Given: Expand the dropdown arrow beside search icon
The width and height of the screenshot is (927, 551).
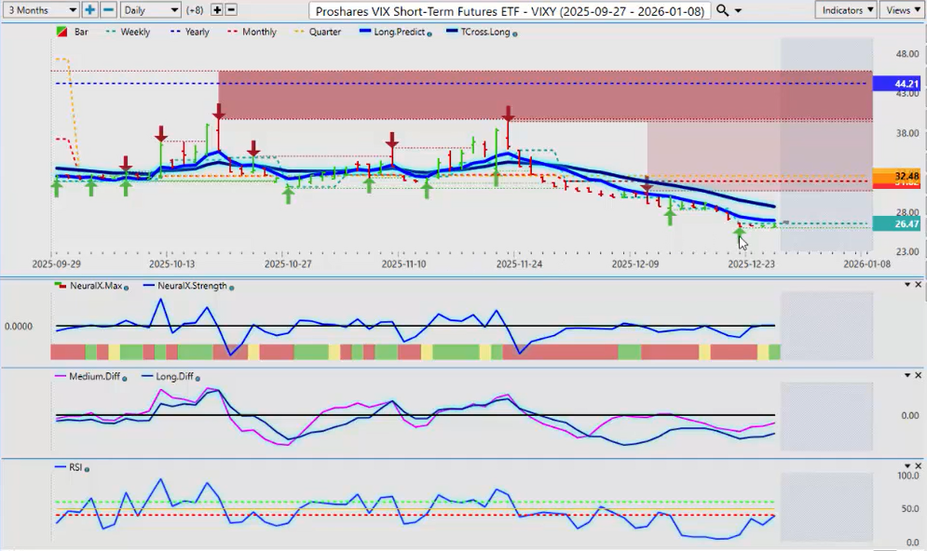Looking at the screenshot, I should (739, 10).
